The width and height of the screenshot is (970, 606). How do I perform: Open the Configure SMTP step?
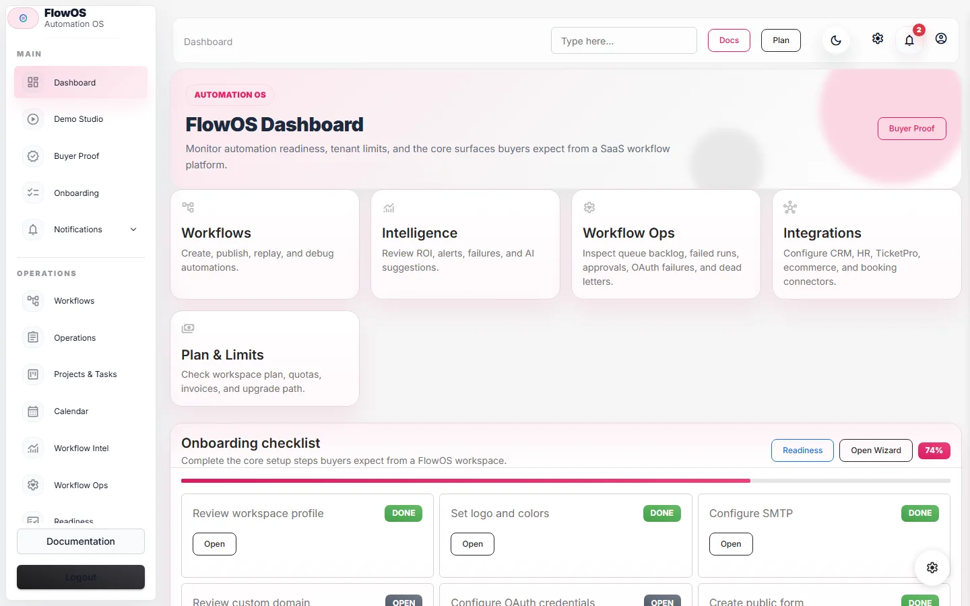[731, 544]
